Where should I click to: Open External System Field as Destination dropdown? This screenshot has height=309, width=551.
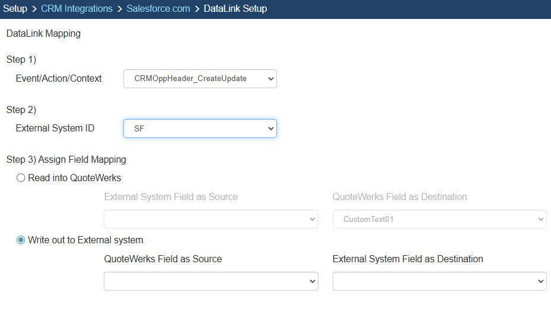(x=439, y=281)
